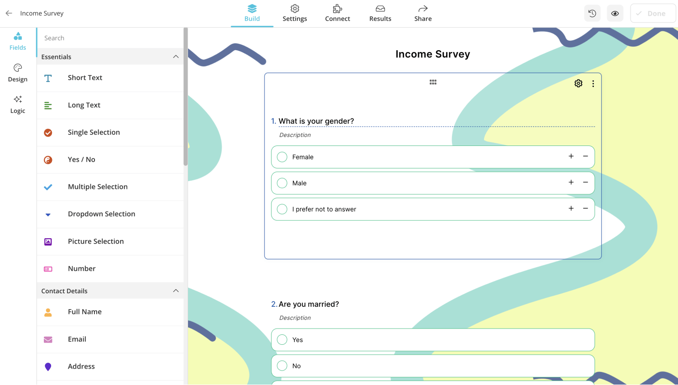The width and height of the screenshot is (678, 385).
Task: Open the revision history icon
Action: click(x=592, y=13)
